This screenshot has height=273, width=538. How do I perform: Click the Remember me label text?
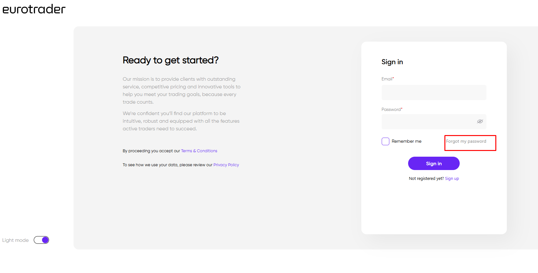(407, 141)
